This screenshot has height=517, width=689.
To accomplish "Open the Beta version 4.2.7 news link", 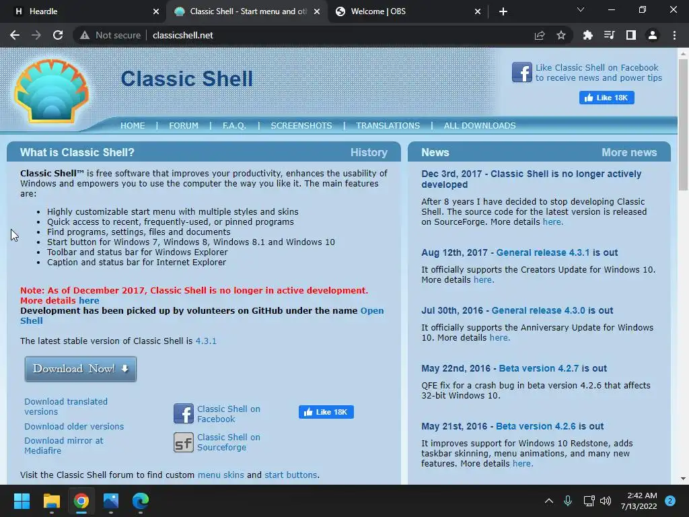I will [x=539, y=368].
